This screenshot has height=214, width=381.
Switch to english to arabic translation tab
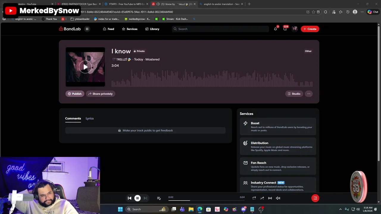221,4
